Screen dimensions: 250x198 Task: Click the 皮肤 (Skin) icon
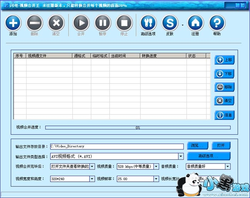pyautogui.click(x=170, y=23)
